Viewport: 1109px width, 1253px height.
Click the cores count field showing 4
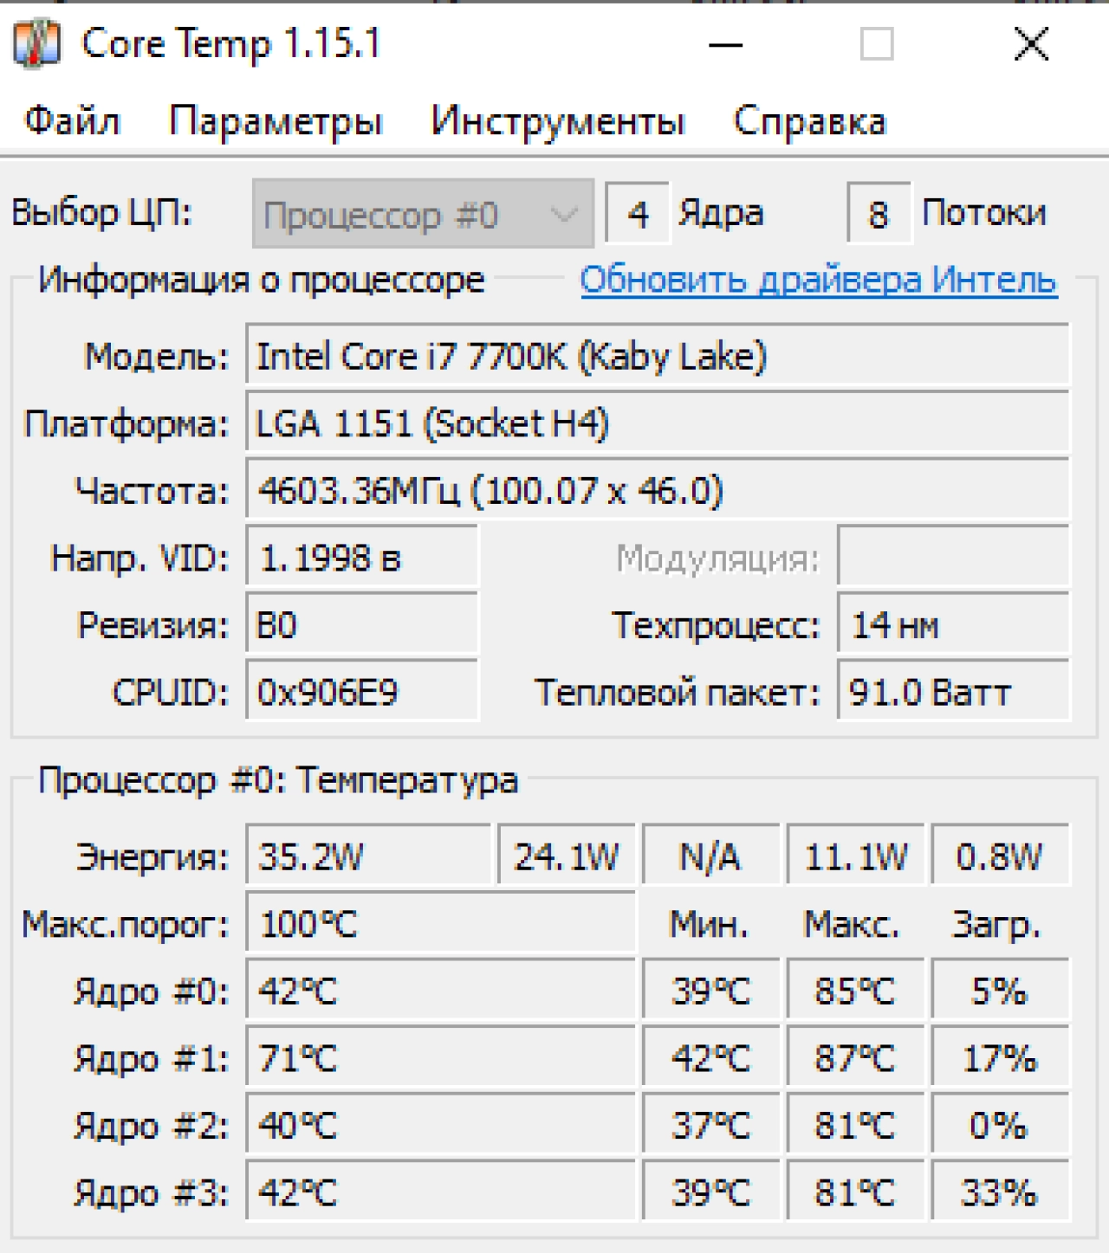click(x=637, y=213)
